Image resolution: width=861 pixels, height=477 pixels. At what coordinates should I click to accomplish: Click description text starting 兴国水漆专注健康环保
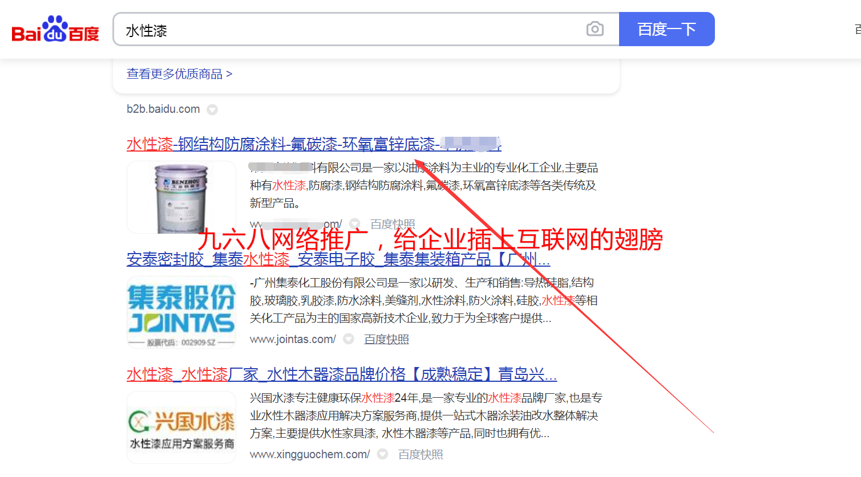(426, 415)
